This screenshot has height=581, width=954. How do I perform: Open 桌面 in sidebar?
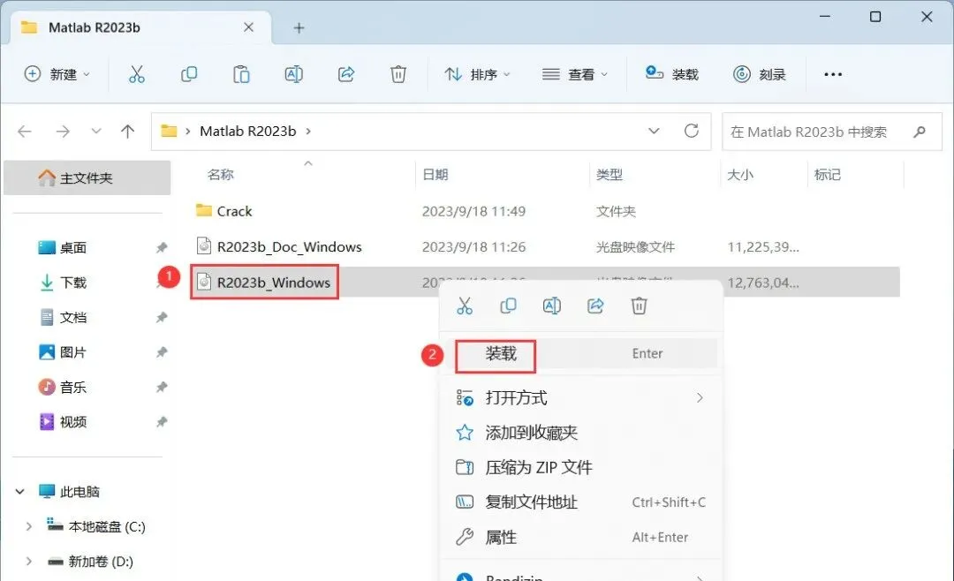coord(73,247)
